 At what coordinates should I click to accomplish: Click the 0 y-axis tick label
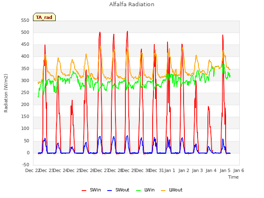point(28,153)
